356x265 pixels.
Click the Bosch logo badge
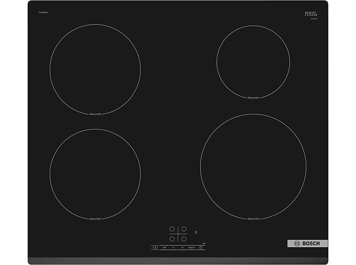(308, 243)
